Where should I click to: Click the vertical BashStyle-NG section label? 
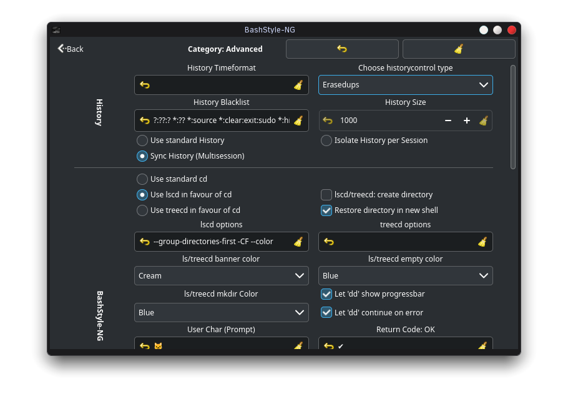(100, 315)
